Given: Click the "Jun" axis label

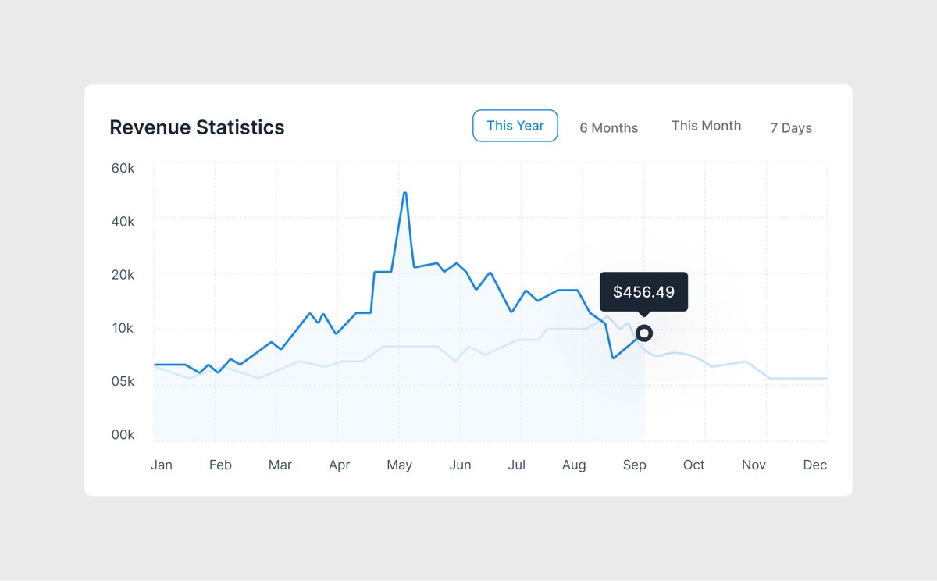Looking at the screenshot, I should pyautogui.click(x=460, y=465).
